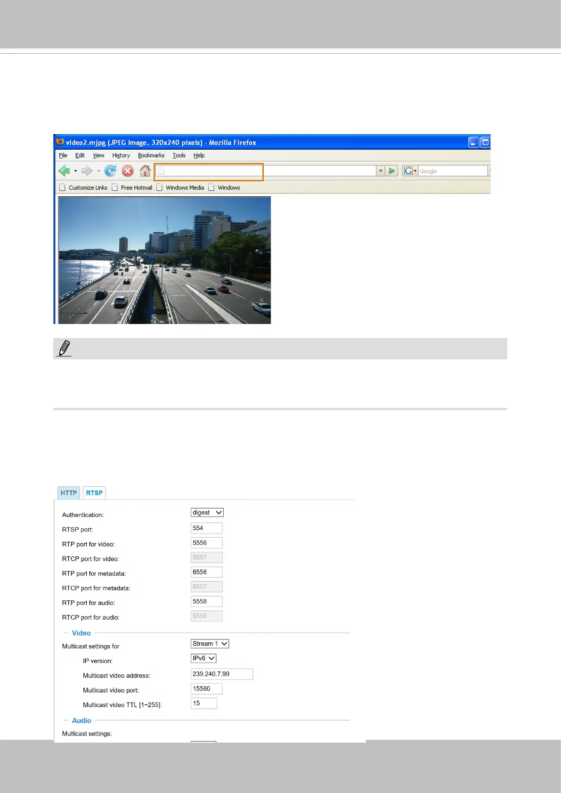Open the Bookmarks menu
Image resolution: width=561 pixels, height=793 pixels.
[x=151, y=155]
